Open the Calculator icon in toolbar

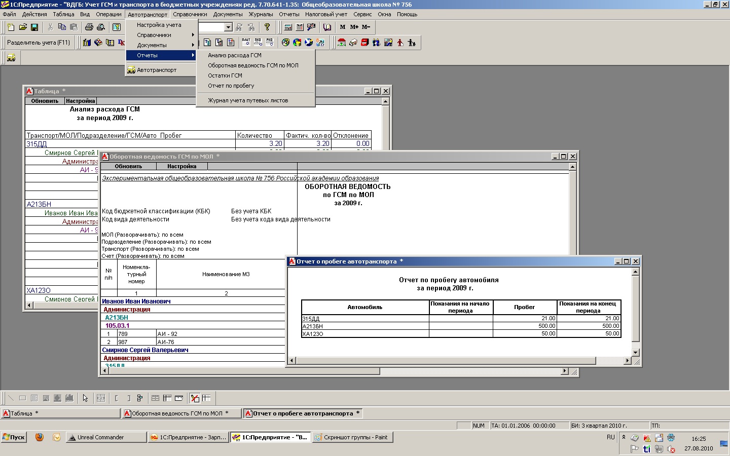[288, 27]
